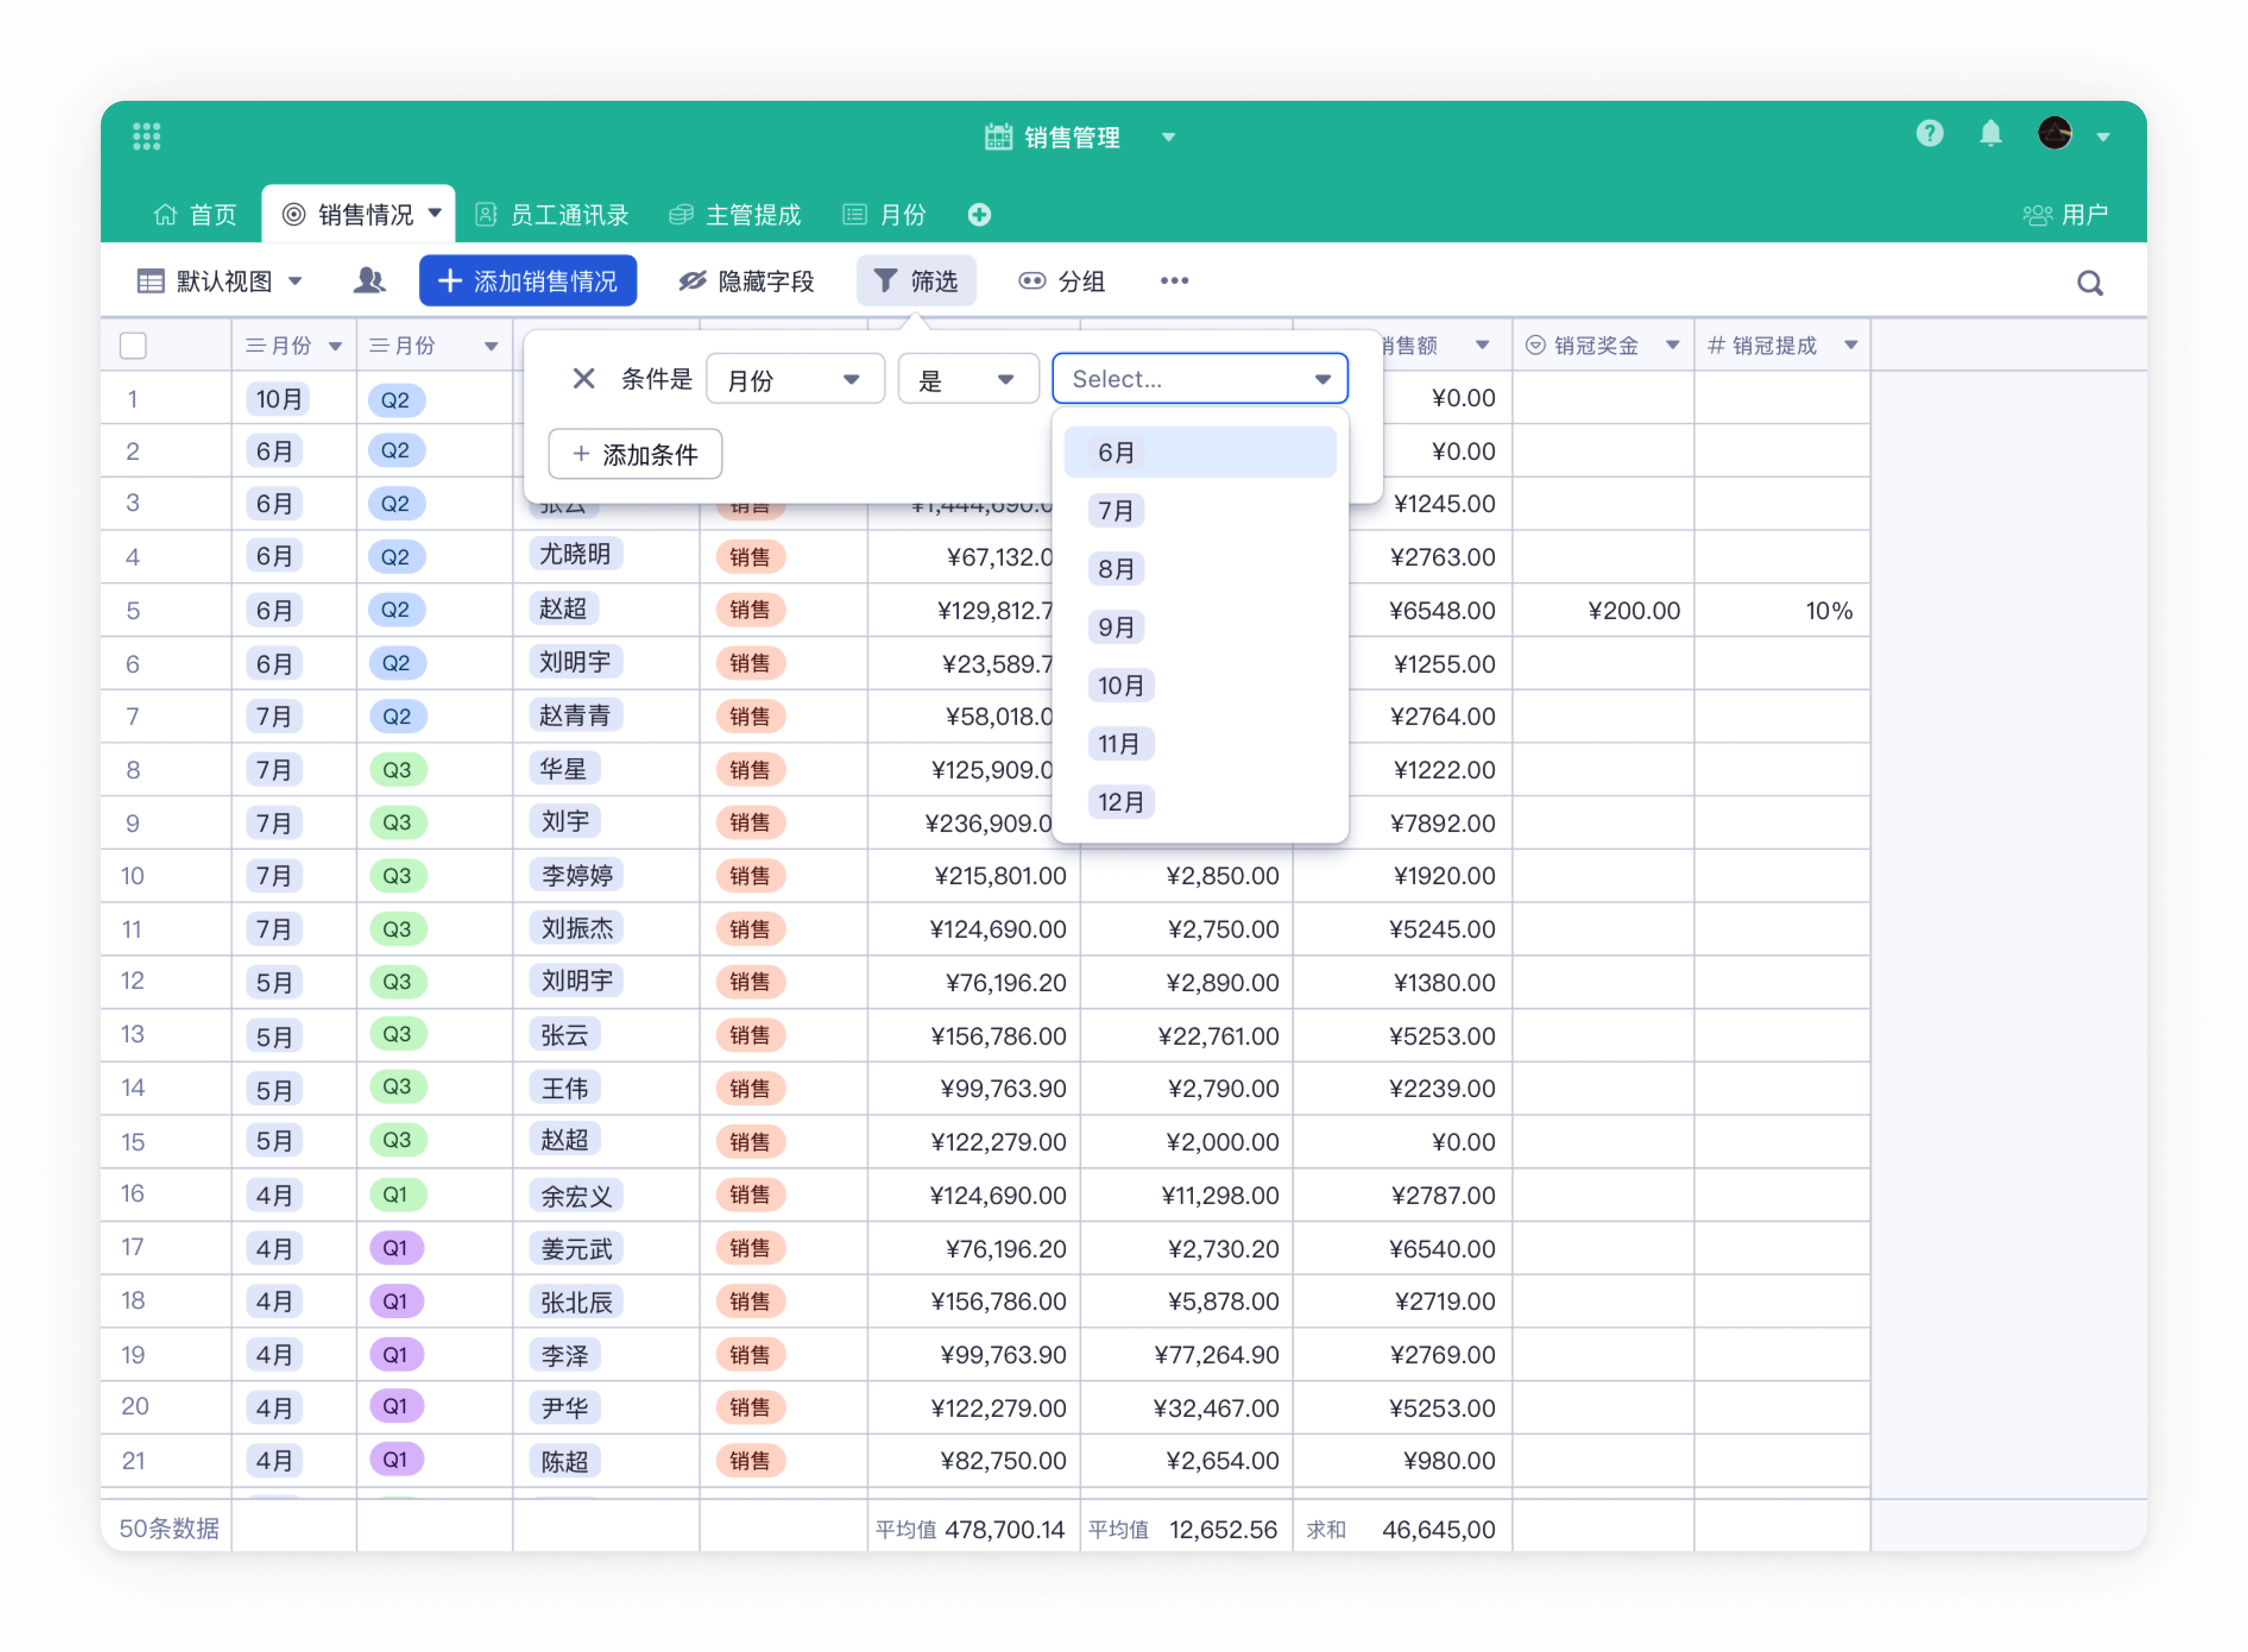2248x1652 pixels.
Task: Expand the avatar account dropdown arrow
Action: (x=2102, y=137)
